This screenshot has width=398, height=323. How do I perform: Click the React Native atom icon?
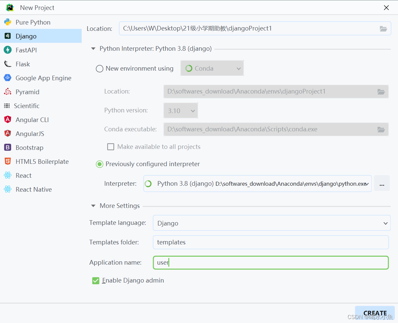pyautogui.click(x=8, y=189)
